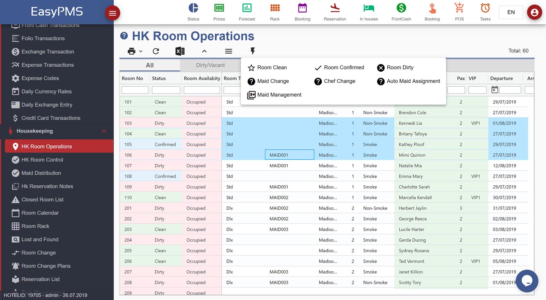Open help icon next to HK Room Operations
The width and height of the screenshot is (546, 300).
click(x=124, y=35)
